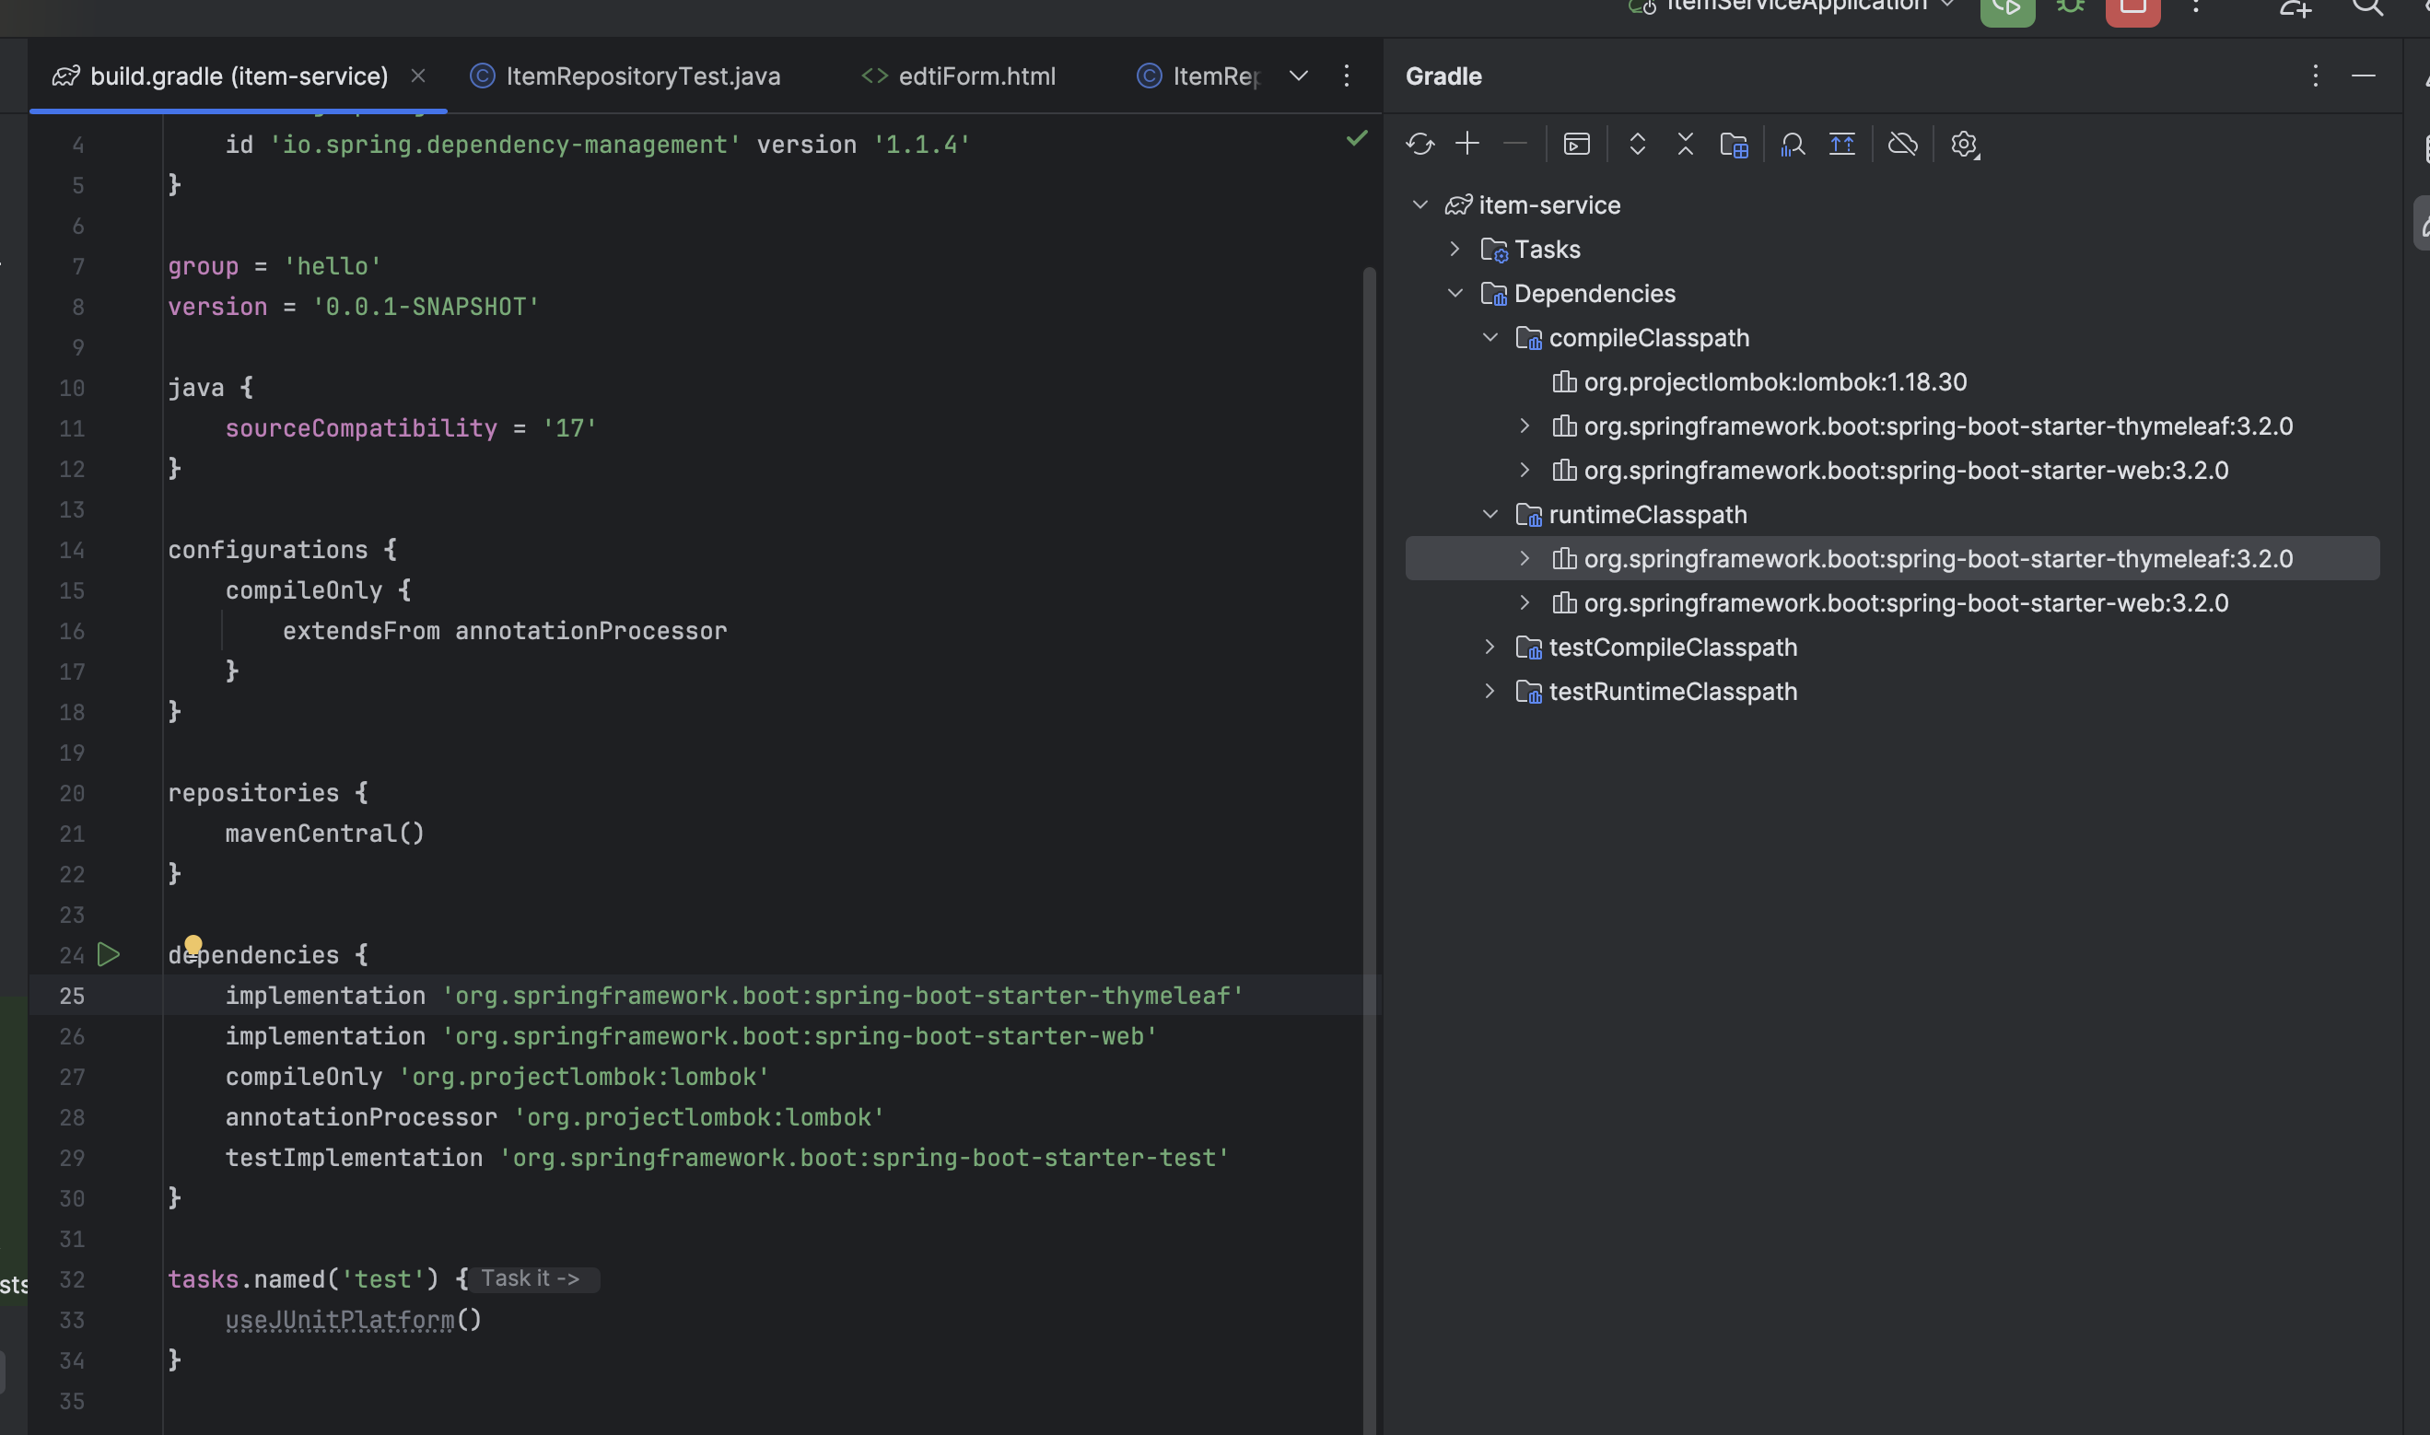The height and width of the screenshot is (1435, 2430).
Task: Hide the Gradle tool window
Action: pyautogui.click(x=2364, y=76)
